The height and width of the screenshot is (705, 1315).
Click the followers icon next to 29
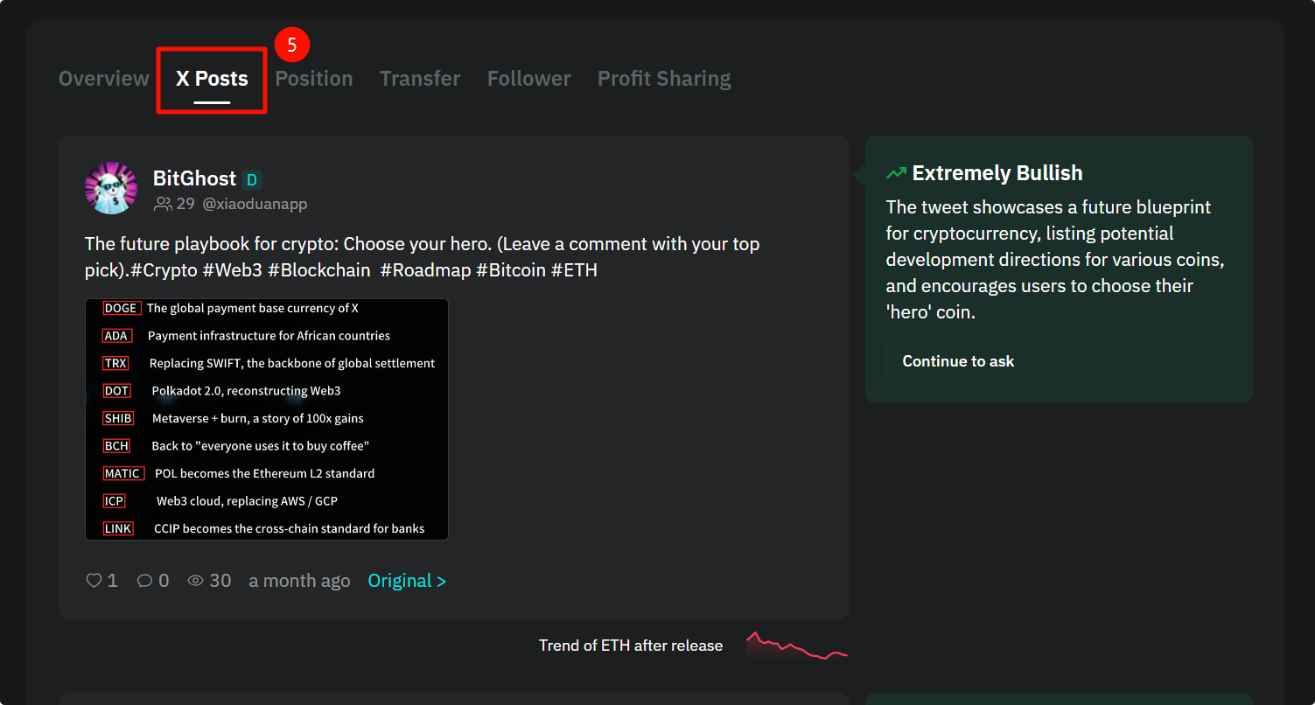click(x=163, y=204)
